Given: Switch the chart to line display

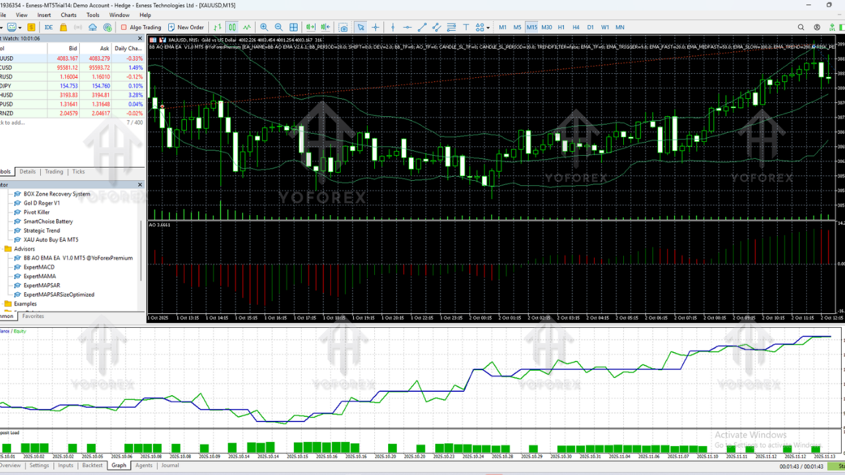Looking at the screenshot, I should click(x=247, y=27).
